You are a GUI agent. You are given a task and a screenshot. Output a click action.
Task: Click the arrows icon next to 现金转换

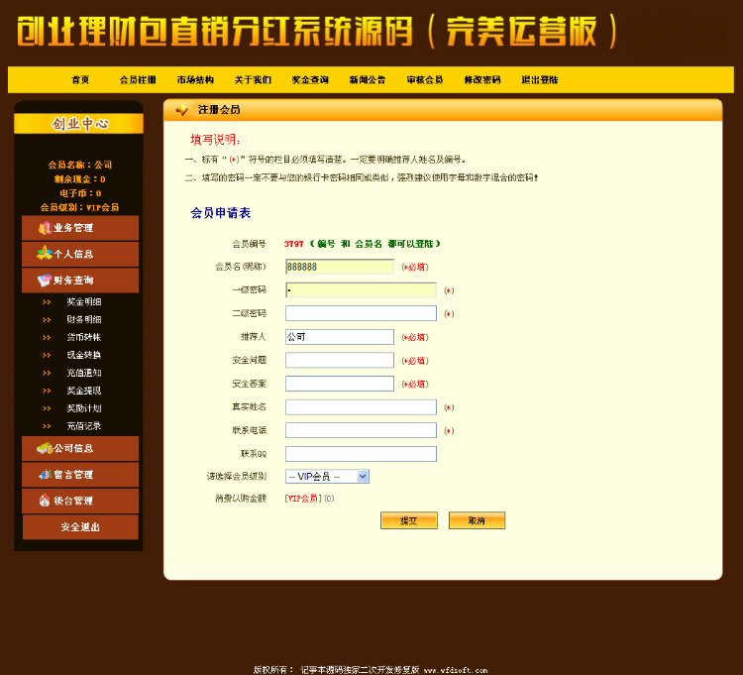47,355
